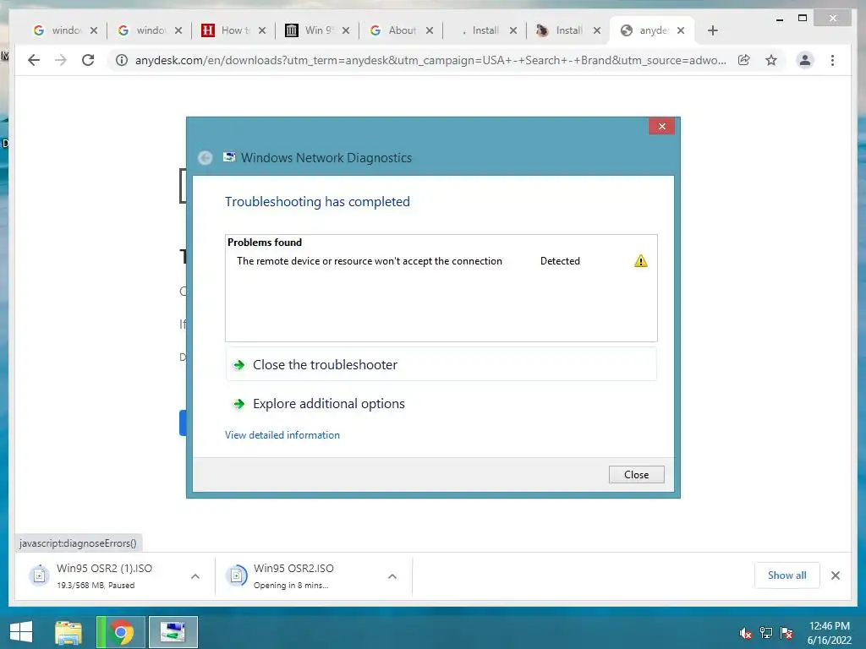Click the muted volume tray icon

click(x=746, y=633)
